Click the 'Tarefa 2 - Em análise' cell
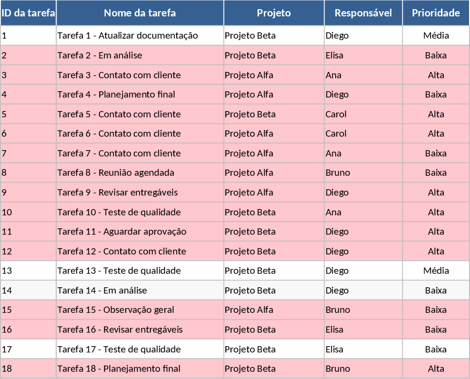Viewport: 470px width, 379px height. click(x=140, y=56)
